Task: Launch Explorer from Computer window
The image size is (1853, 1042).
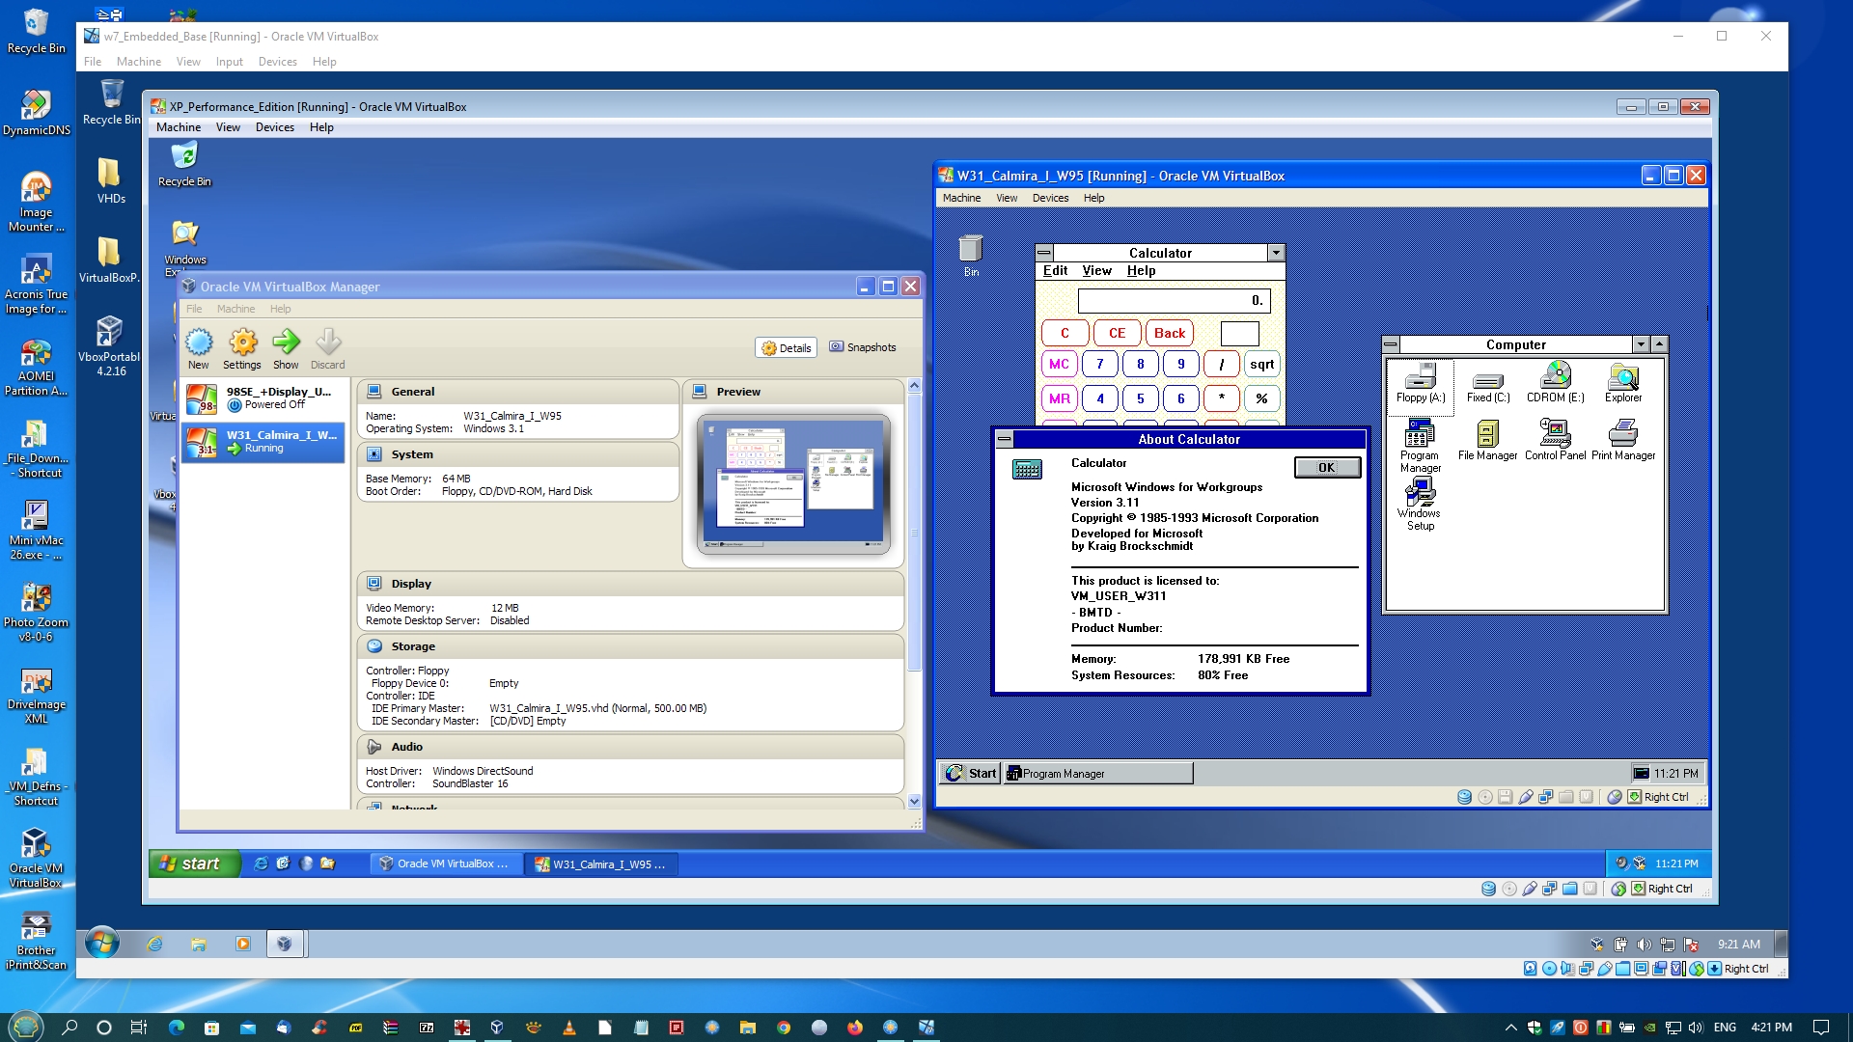Action: click(1622, 384)
